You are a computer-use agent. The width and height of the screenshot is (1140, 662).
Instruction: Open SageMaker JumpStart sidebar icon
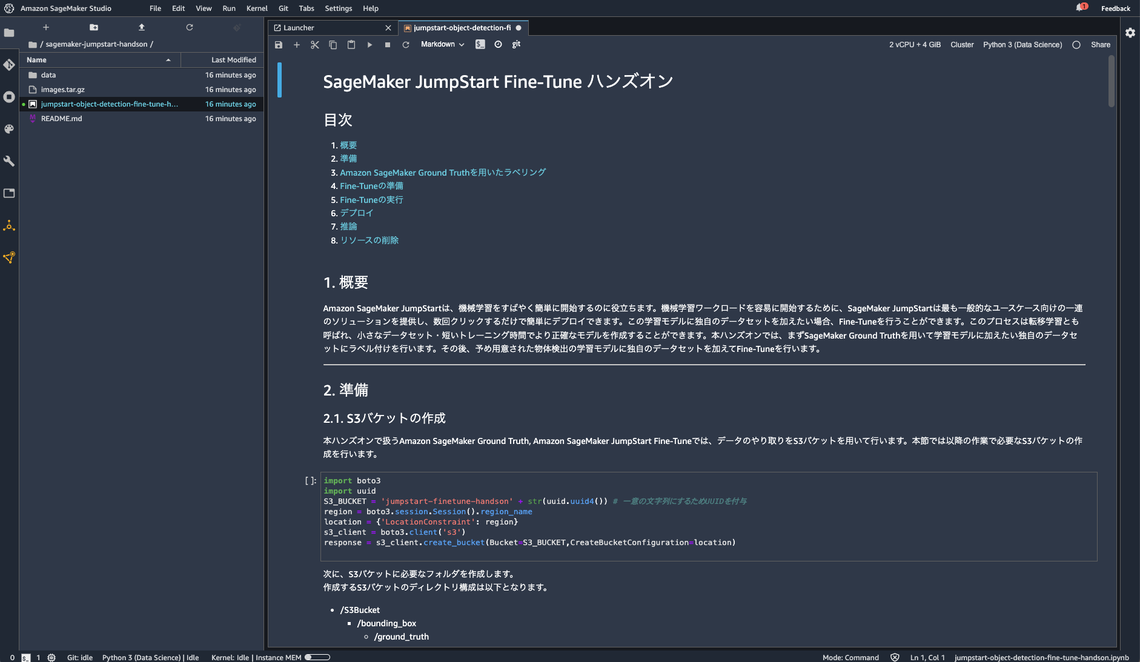click(x=9, y=226)
